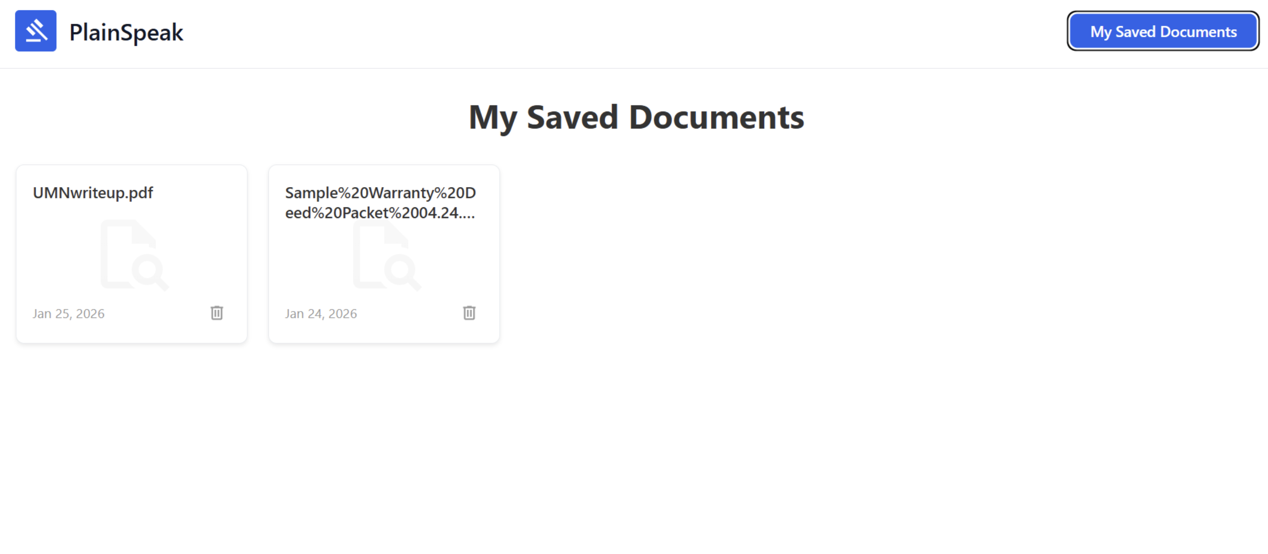The height and width of the screenshot is (554, 1268).
Task: Click the word Documents in the page heading
Action: 717,117
